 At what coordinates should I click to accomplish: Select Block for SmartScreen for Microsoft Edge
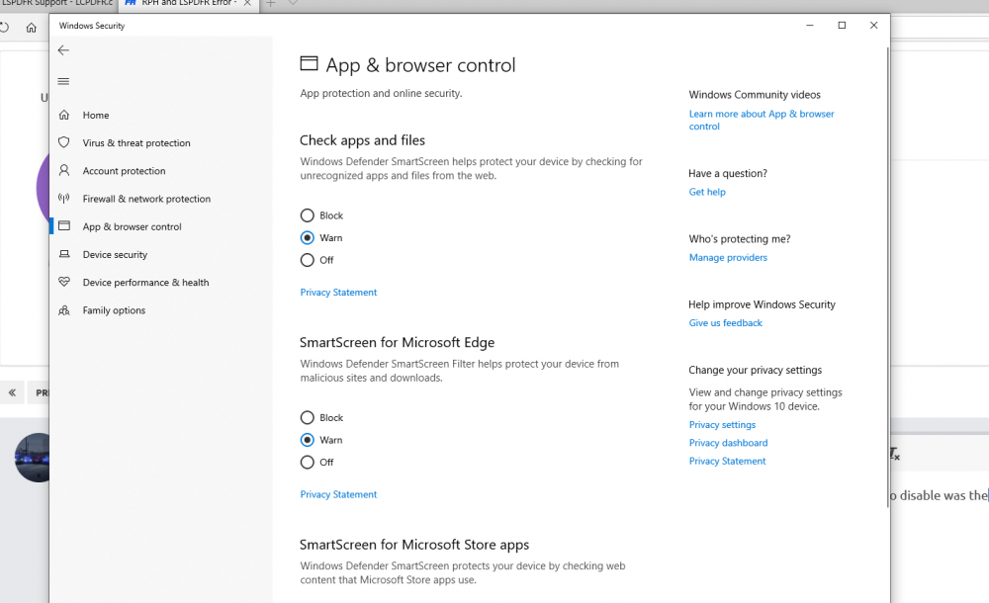(x=308, y=418)
